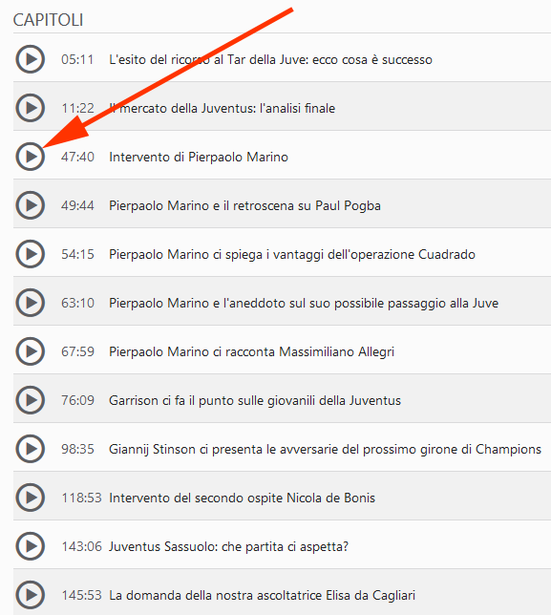551x615 pixels.
Task: Play chapter about Marino's possible Juve move
Action: coord(30,303)
